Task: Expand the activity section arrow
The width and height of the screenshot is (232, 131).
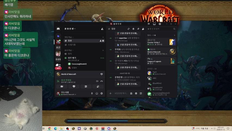Action: (x=174, y=35)
